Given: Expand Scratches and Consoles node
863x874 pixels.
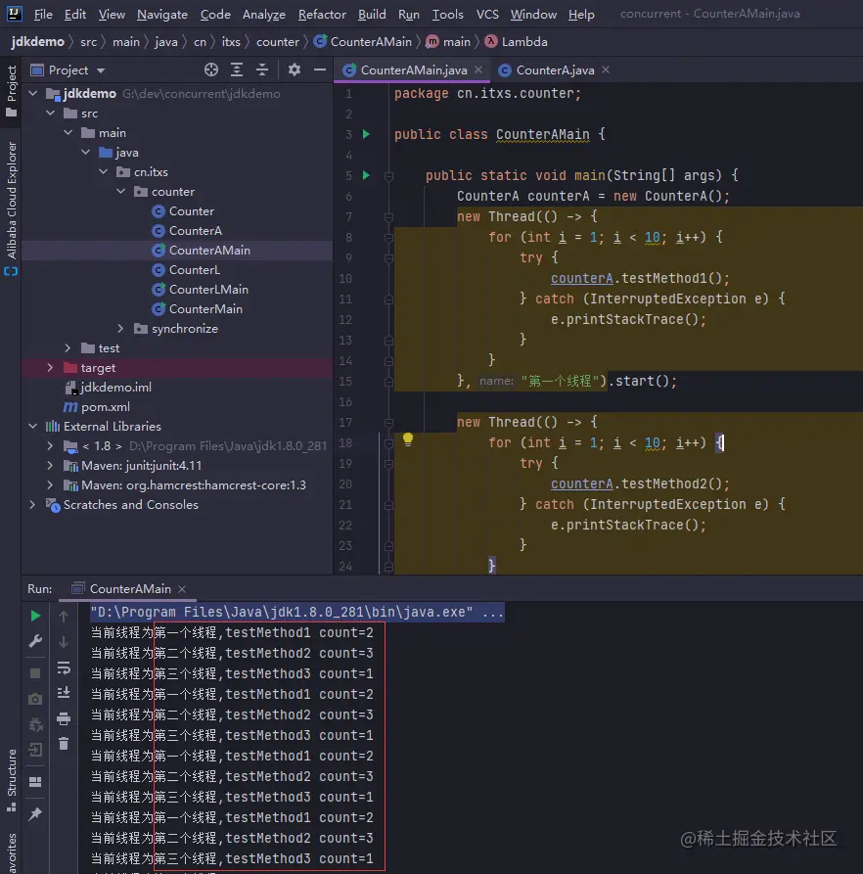Looking at the screenshot, I should point(33,504).
